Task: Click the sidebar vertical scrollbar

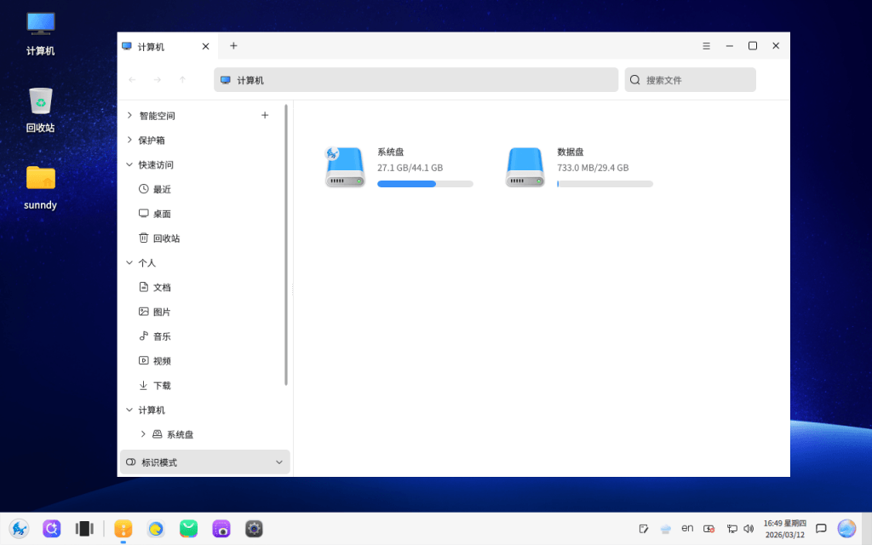Action: pos(286,244)
